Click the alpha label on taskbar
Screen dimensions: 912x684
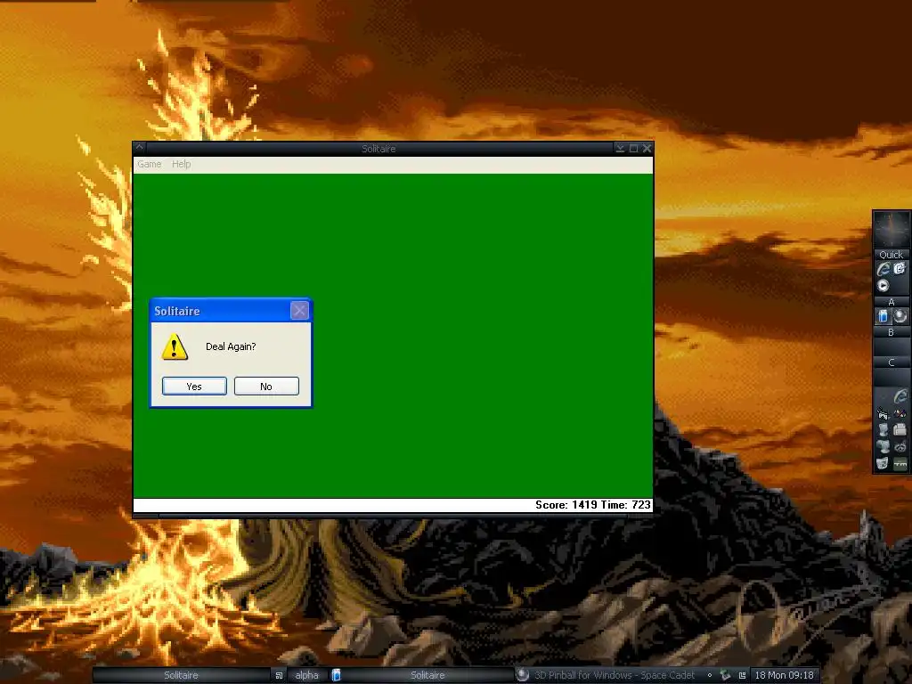[306, 675]
